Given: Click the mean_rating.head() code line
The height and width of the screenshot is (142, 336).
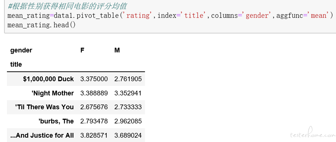Looking at the screenshot, I should click(x=42, y=25).
